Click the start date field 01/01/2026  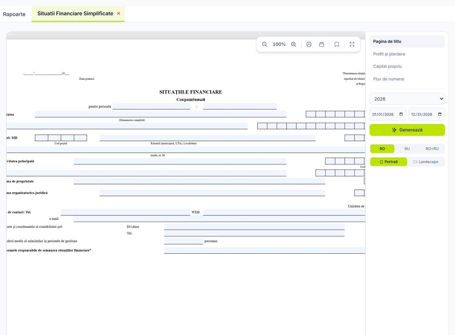coord(388,114)
